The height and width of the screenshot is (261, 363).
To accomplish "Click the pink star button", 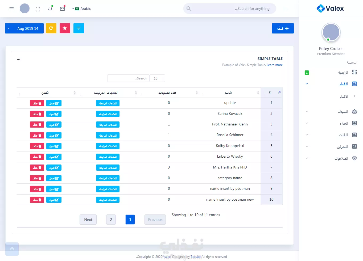I will pos(65,28).
